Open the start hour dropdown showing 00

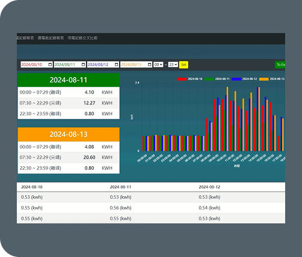(x=158, y=64)
